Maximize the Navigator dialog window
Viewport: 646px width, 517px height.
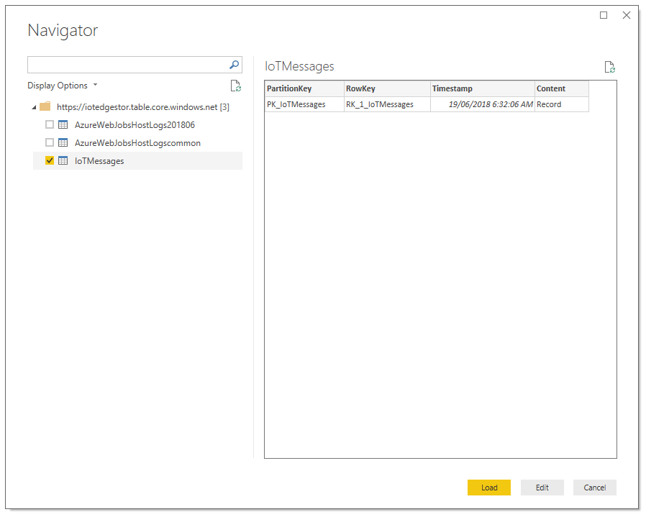(604, 15)
